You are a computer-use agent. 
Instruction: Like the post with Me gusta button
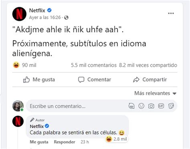(x=39, y=79)
